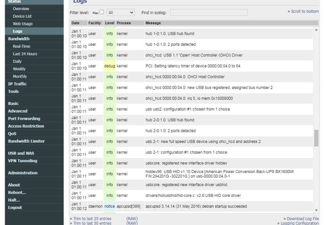
Task: Select PCI: Setting latency timer message
Action: click(193, 66)
